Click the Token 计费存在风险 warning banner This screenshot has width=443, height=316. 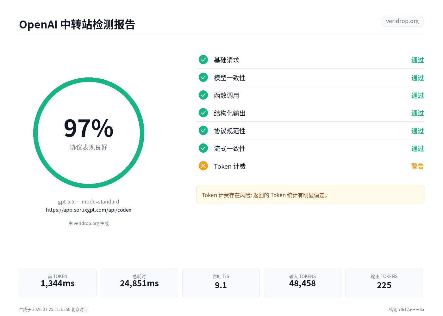pyautogui.click(x=310, y=195)
